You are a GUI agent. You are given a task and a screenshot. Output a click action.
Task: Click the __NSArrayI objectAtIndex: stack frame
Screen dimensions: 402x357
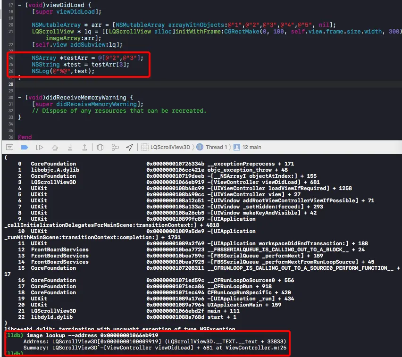(167, 176)
